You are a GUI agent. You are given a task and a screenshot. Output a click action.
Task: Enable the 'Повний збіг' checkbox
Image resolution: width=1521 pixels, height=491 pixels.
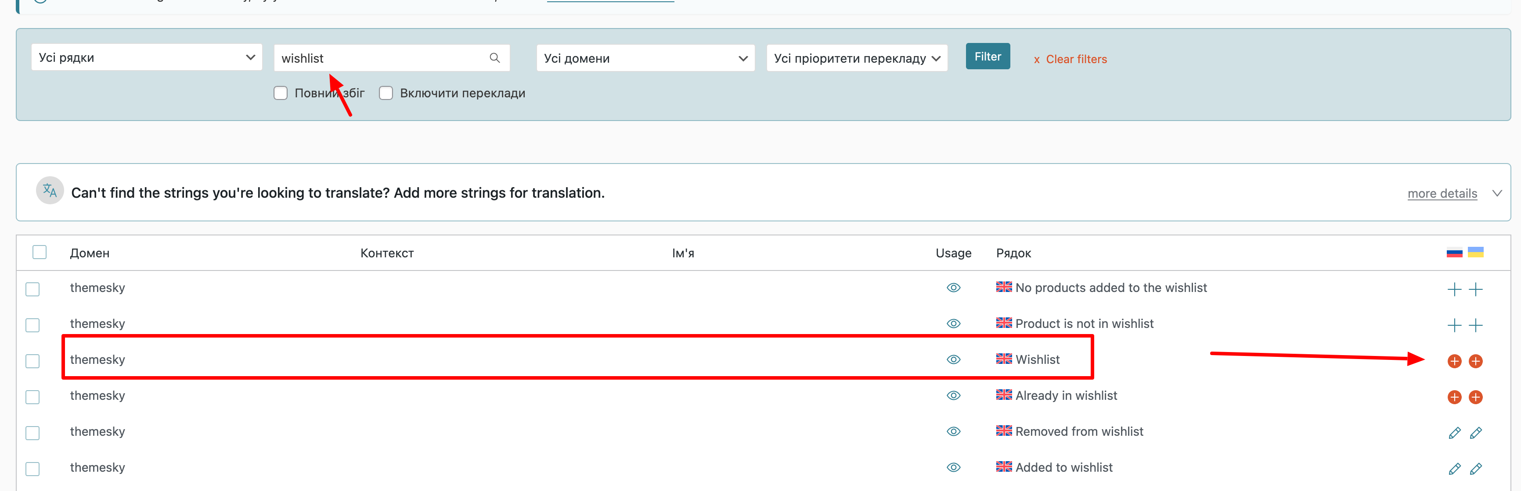pos(281,93)
